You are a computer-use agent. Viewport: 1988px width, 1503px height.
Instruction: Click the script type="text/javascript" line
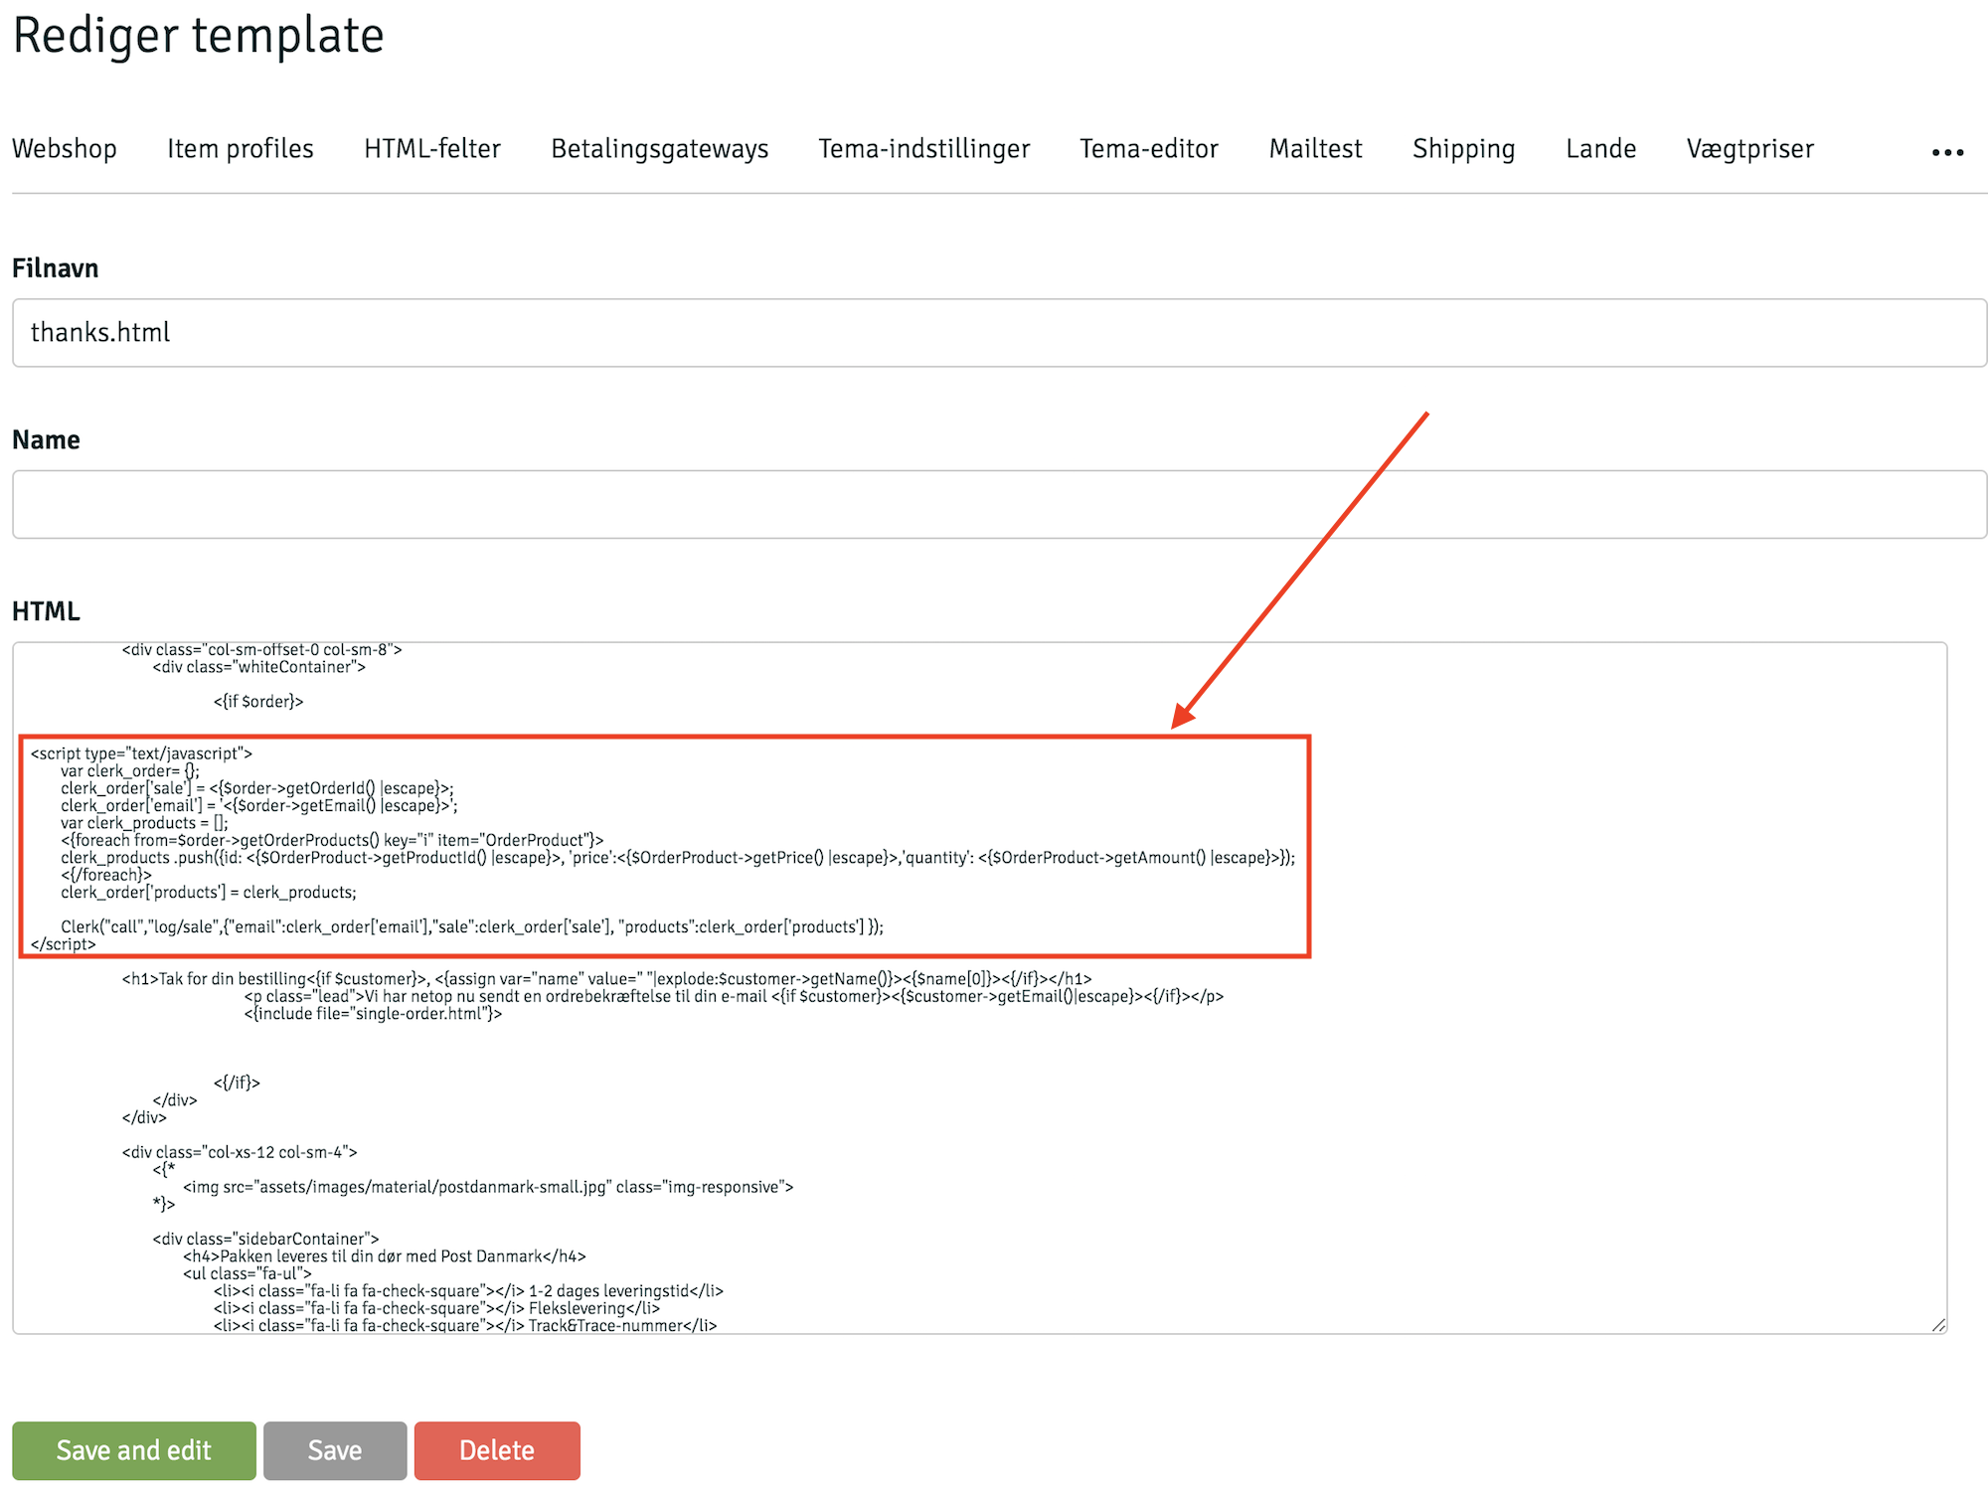[x=141, y=753]
